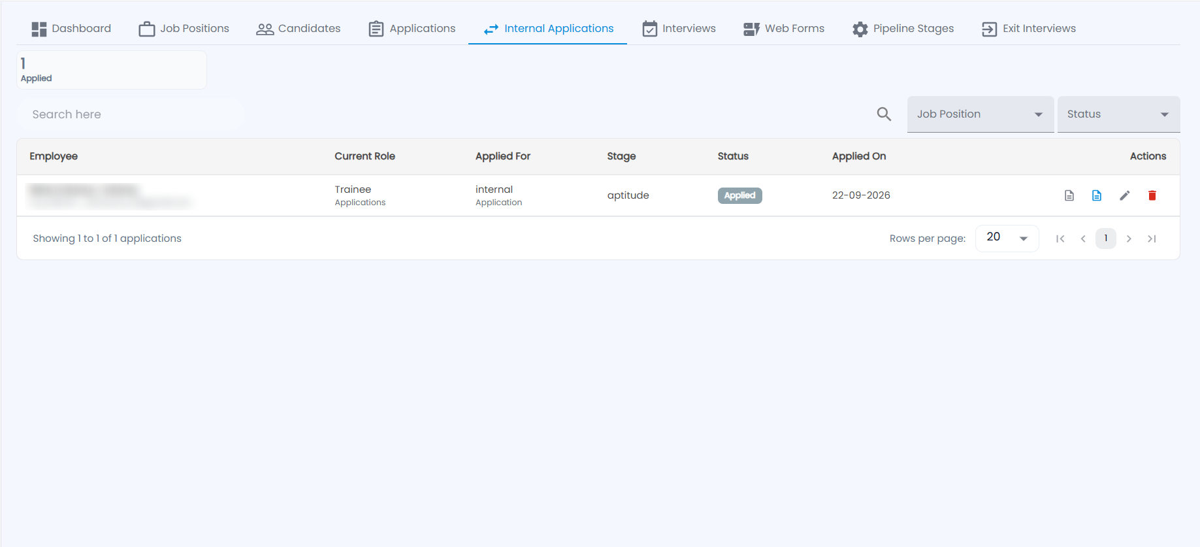
Task: Click the gray document icon in Trainee row
Action: [1069, 195]
